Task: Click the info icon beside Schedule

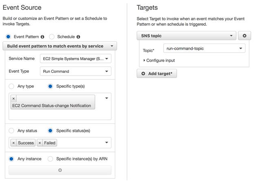Action: (x=78, y=37)
